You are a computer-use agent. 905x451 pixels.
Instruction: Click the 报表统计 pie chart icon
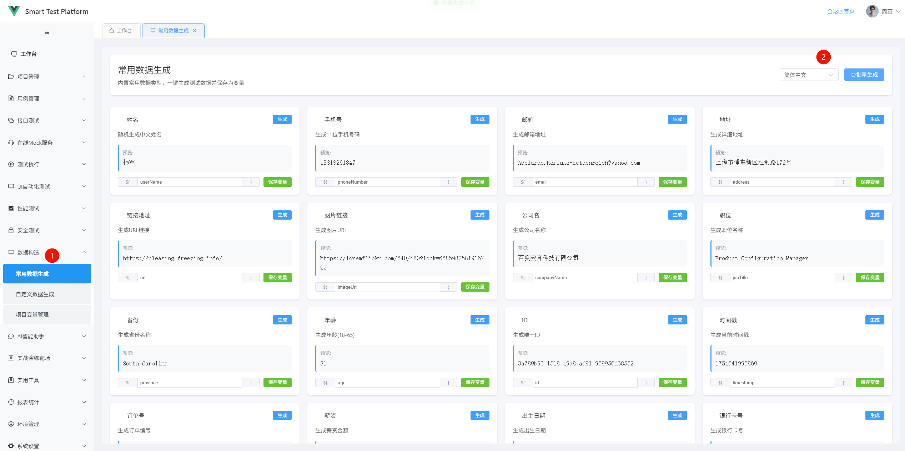(11, 402)
